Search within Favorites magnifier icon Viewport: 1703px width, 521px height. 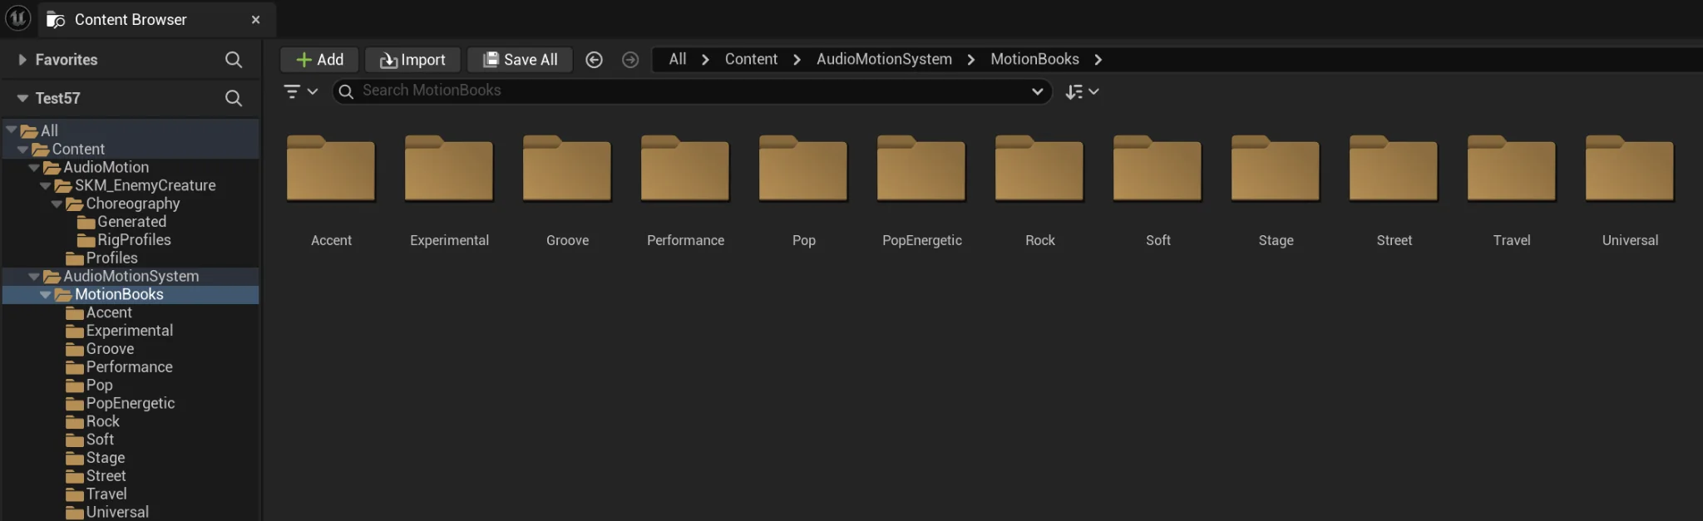pos(234,60)
